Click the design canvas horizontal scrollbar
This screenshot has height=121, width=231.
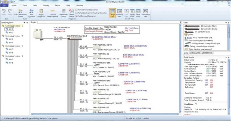[105, 114]
